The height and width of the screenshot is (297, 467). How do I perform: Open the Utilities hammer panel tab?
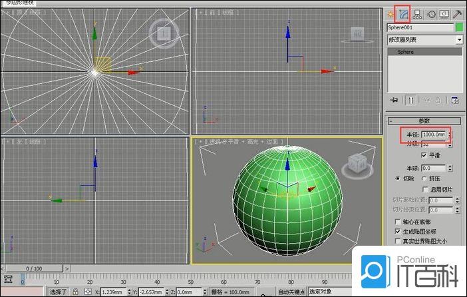coord(457,13)
